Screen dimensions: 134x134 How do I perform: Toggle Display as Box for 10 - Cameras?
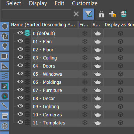(120, 114)
